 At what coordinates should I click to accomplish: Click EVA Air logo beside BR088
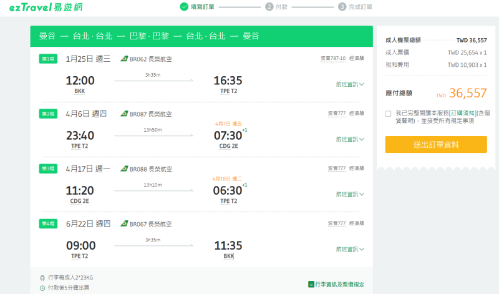tap(124, 169)
